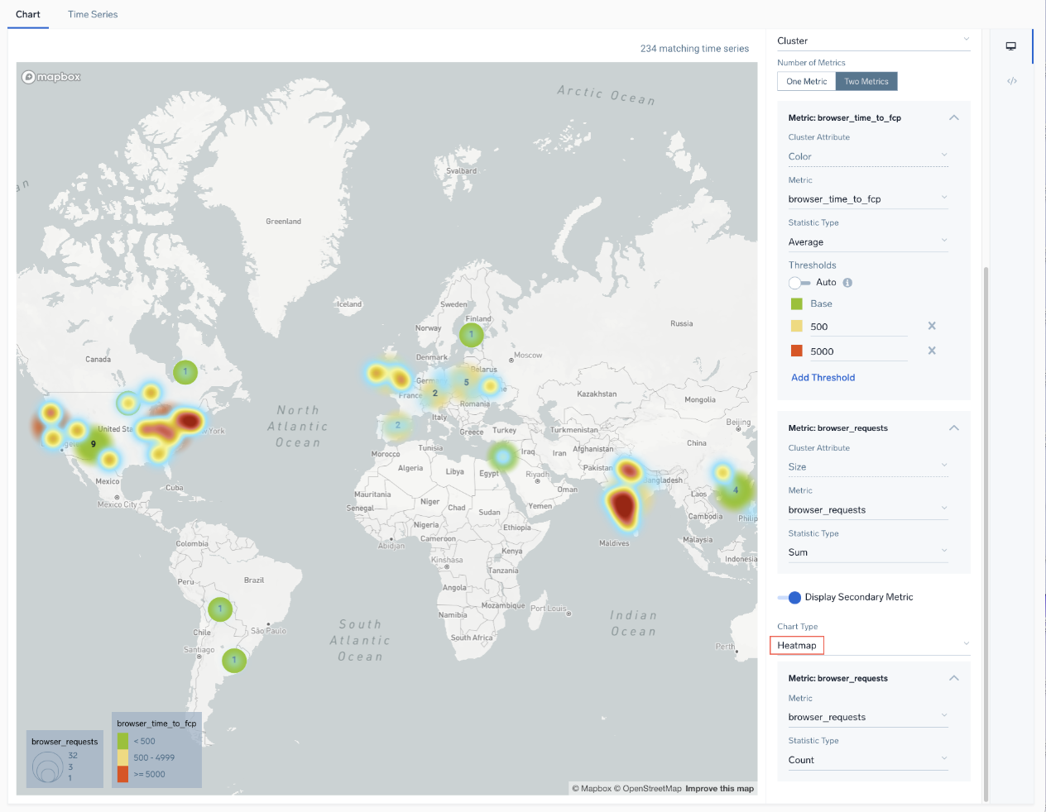Collapse the browser_requests Size metric panel chevron
1046x812 pixels.
(953, 427)
